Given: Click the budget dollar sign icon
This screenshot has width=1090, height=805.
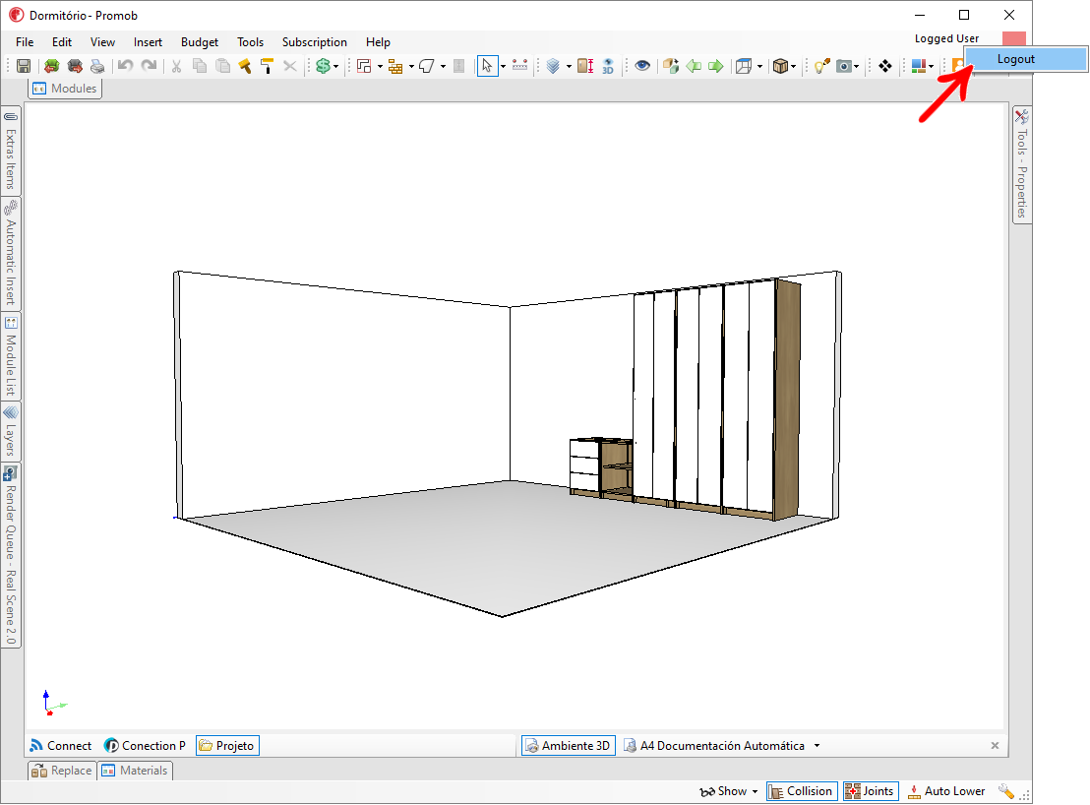Looking at the screenshot, I should [323, 66].
